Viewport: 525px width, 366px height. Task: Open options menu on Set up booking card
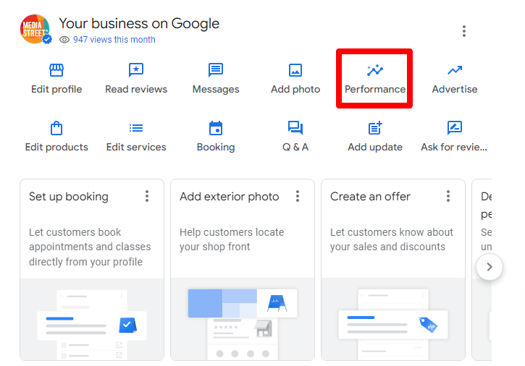click(147, 196)
